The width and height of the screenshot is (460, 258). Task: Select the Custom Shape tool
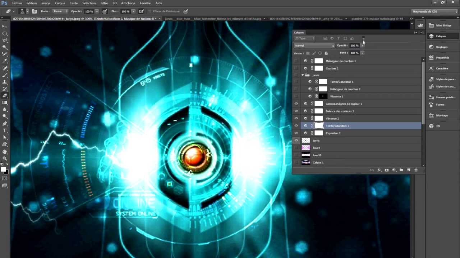pyautogui.click(x=5, y=144)
